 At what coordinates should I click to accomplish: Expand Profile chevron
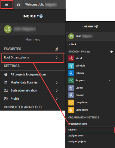(57, 99)
